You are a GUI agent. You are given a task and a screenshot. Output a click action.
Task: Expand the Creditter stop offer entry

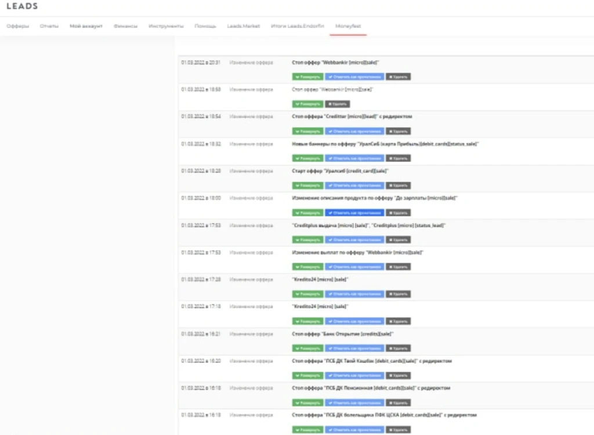(x=307, y=131)
